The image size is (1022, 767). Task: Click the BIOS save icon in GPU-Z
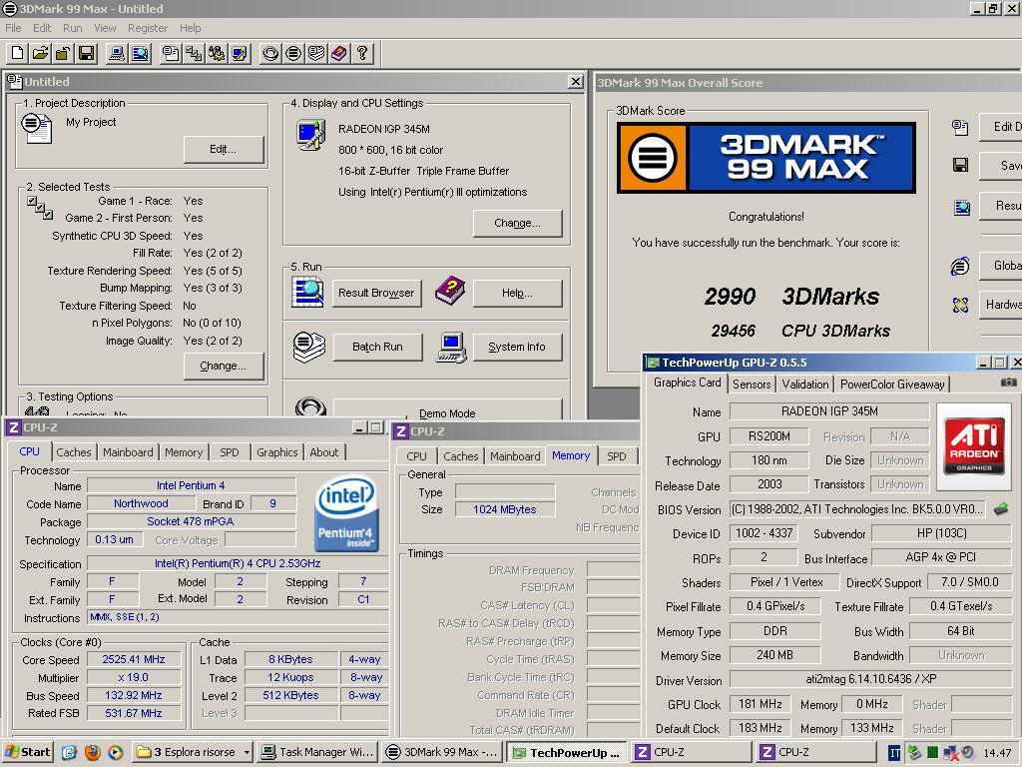[1000, 508]
